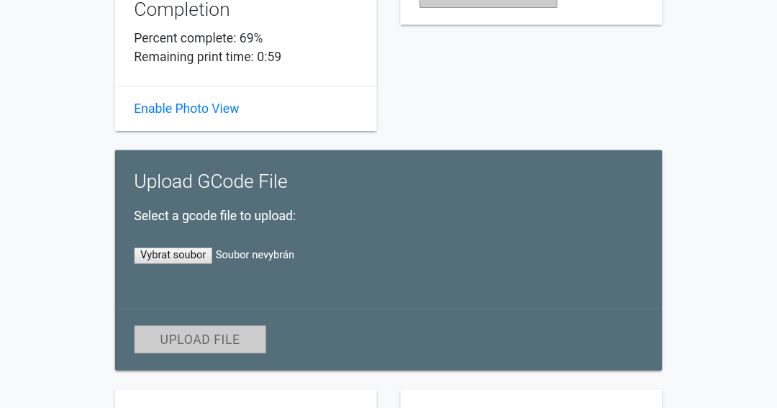The height and width of the screenshot is (408, 777).
Task: Click the gray button in the top-right card
Action: click(488, 4)
